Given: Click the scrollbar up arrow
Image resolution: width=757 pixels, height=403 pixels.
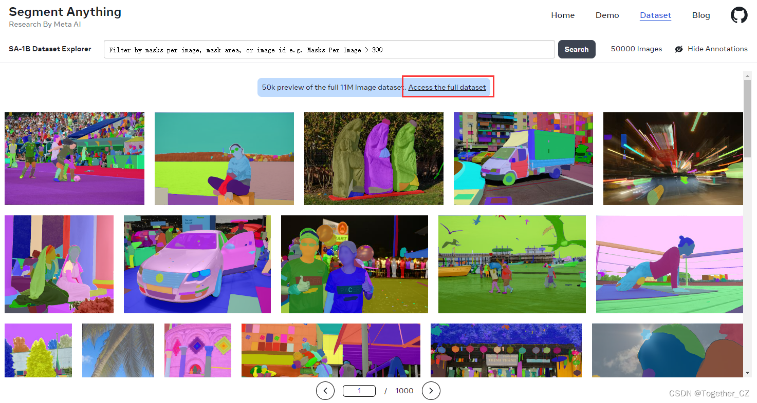Looking at the screenshot, I should [748, 75].
